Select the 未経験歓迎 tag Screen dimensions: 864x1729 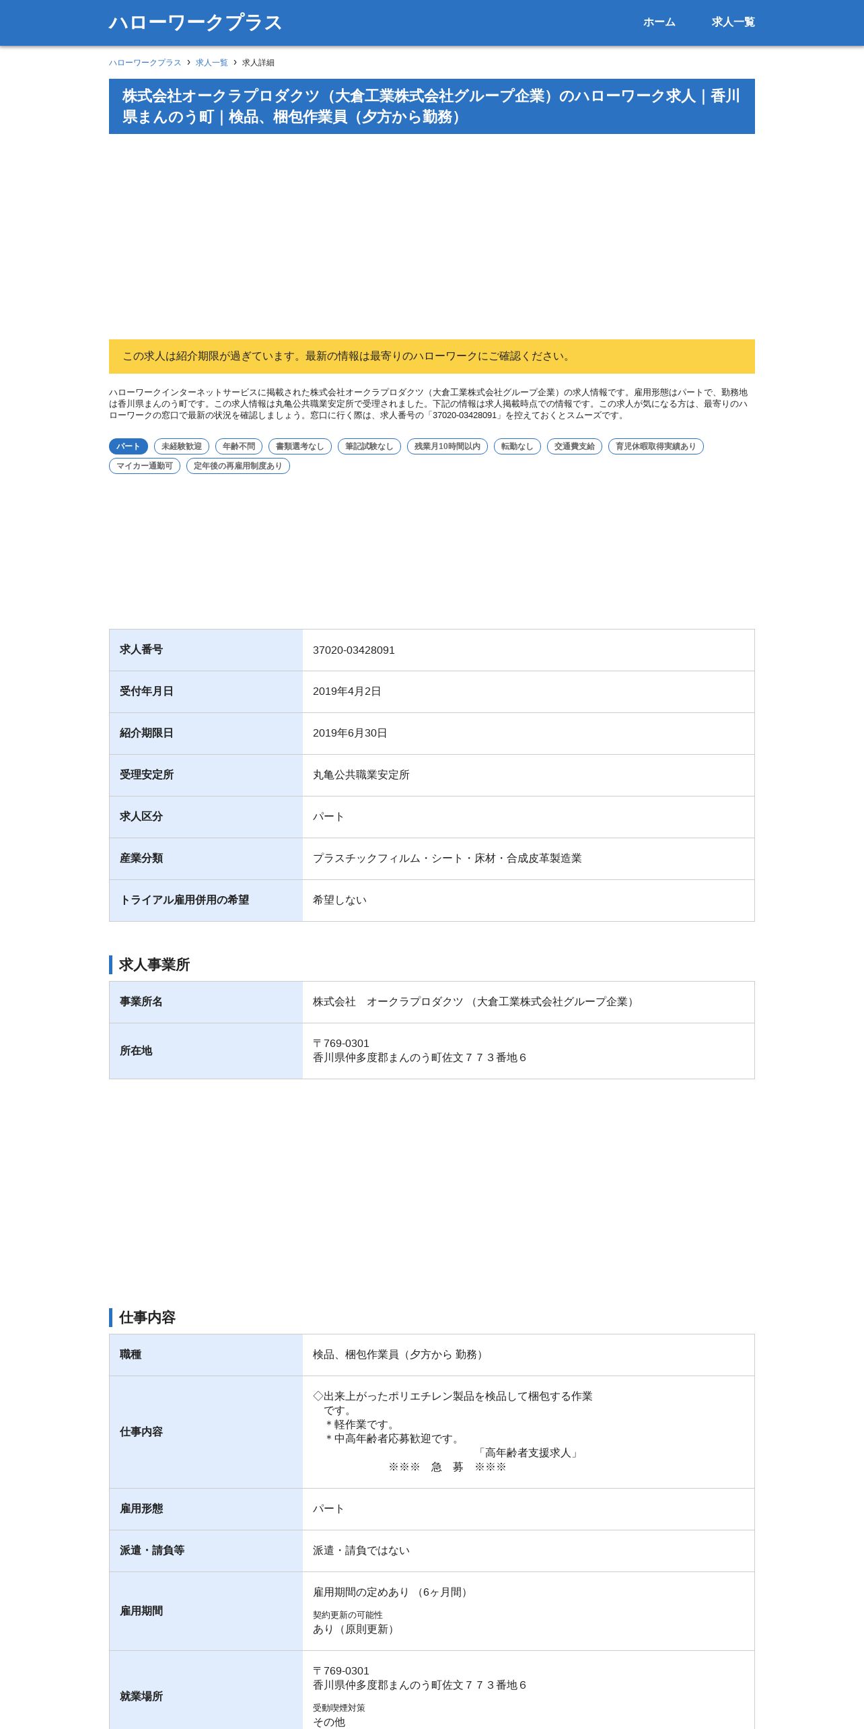tap(182, 446)
